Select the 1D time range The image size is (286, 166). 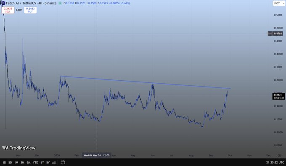click(4, 163)
